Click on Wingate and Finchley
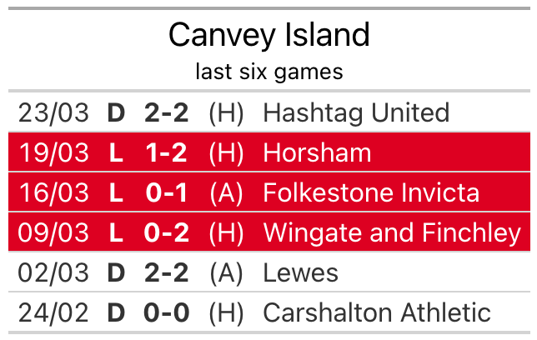537x340 pixels. pos(392,232)
